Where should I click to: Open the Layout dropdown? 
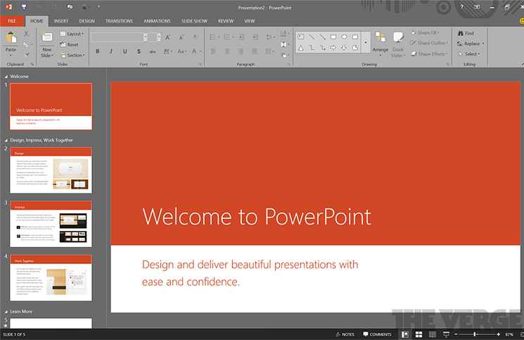click(72, 34)
